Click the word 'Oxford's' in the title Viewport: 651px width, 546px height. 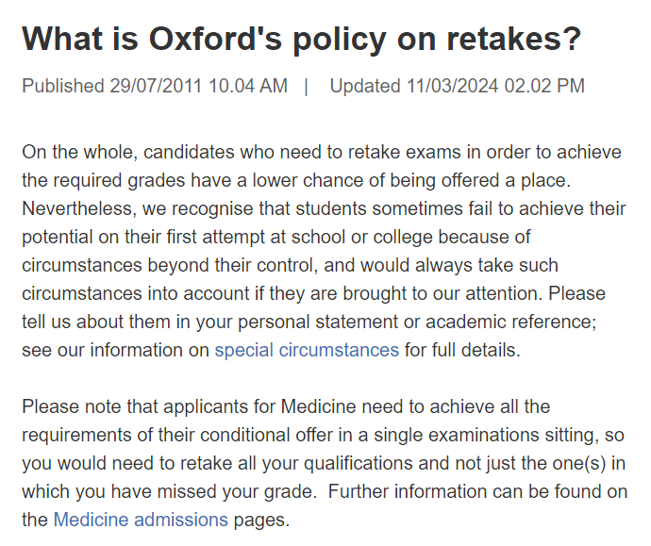(x=215, y=39)
